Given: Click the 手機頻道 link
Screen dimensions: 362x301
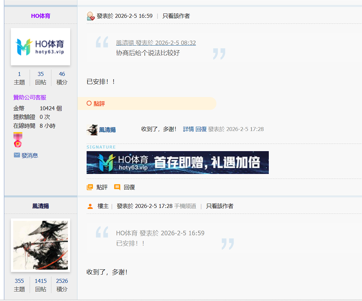Looking at the screenshot, I should (x=185, y=206).
